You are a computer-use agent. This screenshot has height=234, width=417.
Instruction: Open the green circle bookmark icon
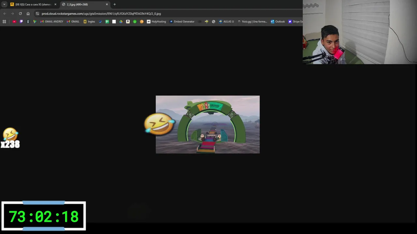tap(135, 21)
